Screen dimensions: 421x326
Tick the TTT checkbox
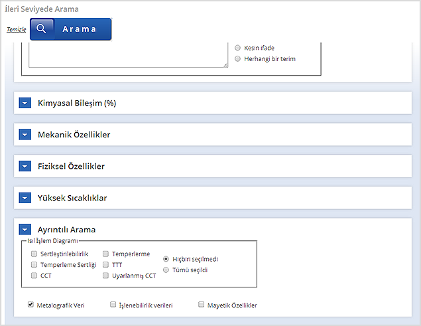[106, 265]
